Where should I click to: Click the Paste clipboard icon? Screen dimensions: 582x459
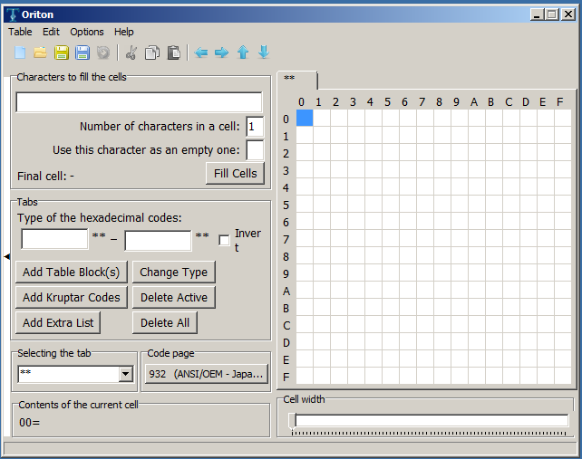tap(173, 53)
